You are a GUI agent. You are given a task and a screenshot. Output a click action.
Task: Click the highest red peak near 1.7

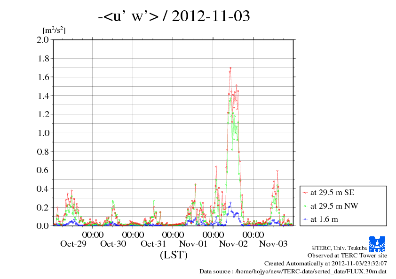(x=230, y=68)
